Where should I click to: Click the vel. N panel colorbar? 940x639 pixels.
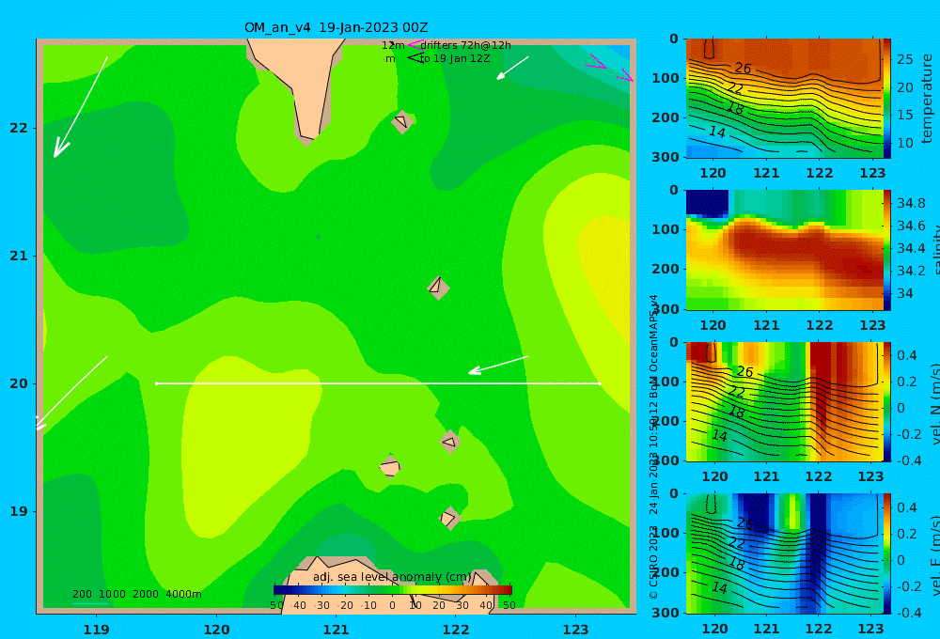point(887,401)
